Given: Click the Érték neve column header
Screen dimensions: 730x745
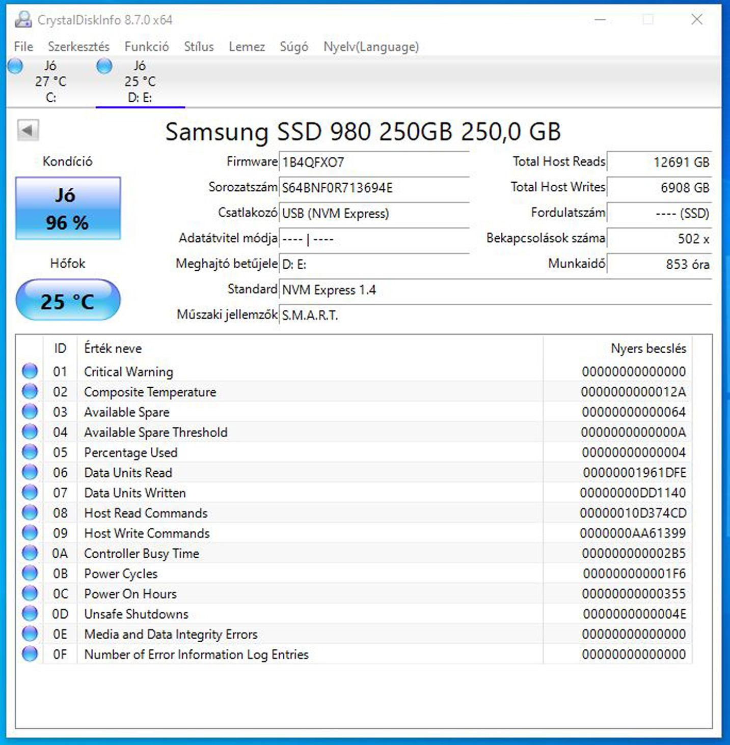Looking at the screenshot, I should (310, 349).
